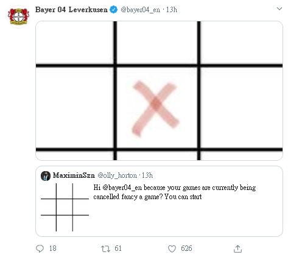Open the empty tic-tac-toe grid thumbnail

(x=65, y=207)
